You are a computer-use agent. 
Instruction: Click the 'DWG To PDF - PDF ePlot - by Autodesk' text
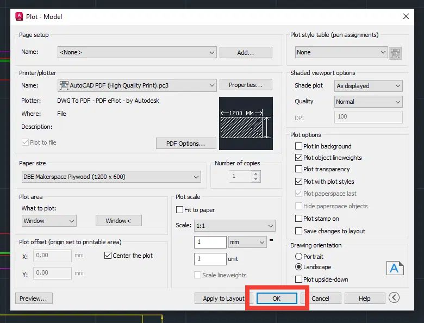[108, 101]
